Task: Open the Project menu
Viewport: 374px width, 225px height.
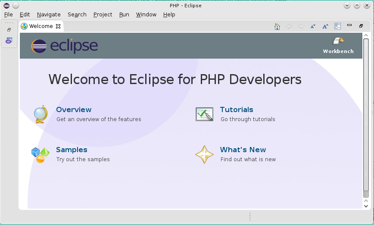Action: coord(103,14)
